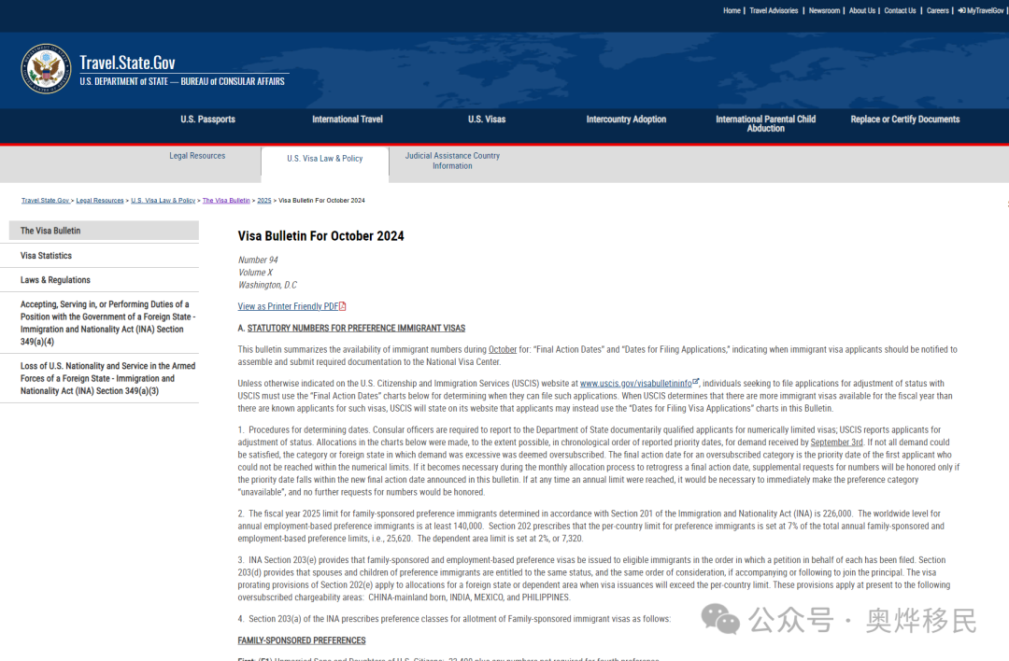Screen dimensions: 1009x661
Task: Switch to Legal Resources tab
Action: 197,156
